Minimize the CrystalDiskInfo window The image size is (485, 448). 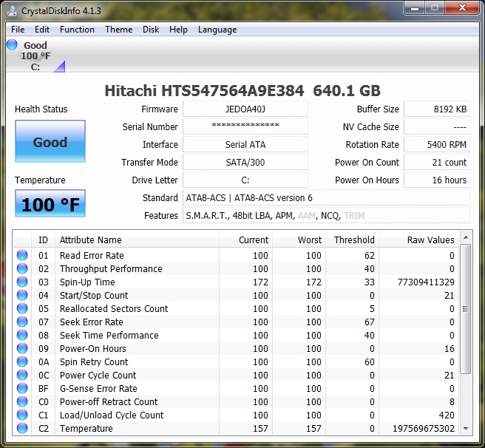pyautogui.click(x=415, y=8)
